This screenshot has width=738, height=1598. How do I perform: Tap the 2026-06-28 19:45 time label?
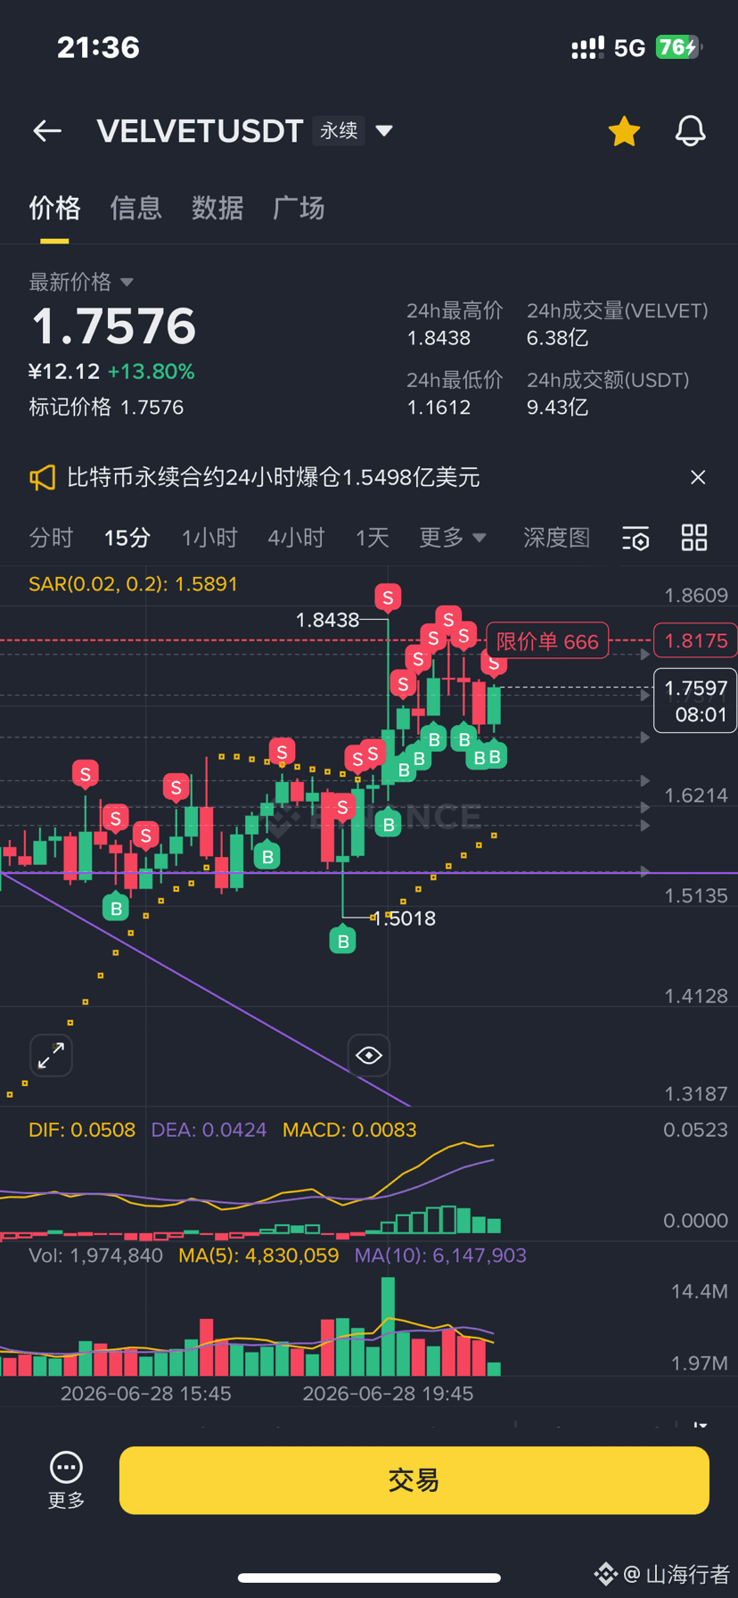click(388, 1393)
